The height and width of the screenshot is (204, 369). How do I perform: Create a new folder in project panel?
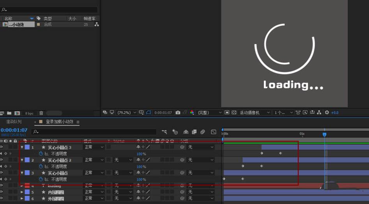point(9,113)
